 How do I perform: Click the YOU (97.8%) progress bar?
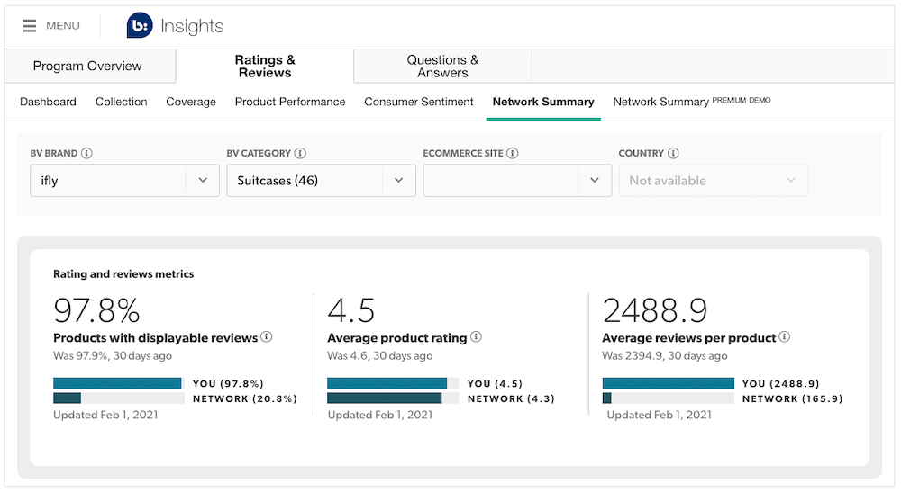[117, 383]
